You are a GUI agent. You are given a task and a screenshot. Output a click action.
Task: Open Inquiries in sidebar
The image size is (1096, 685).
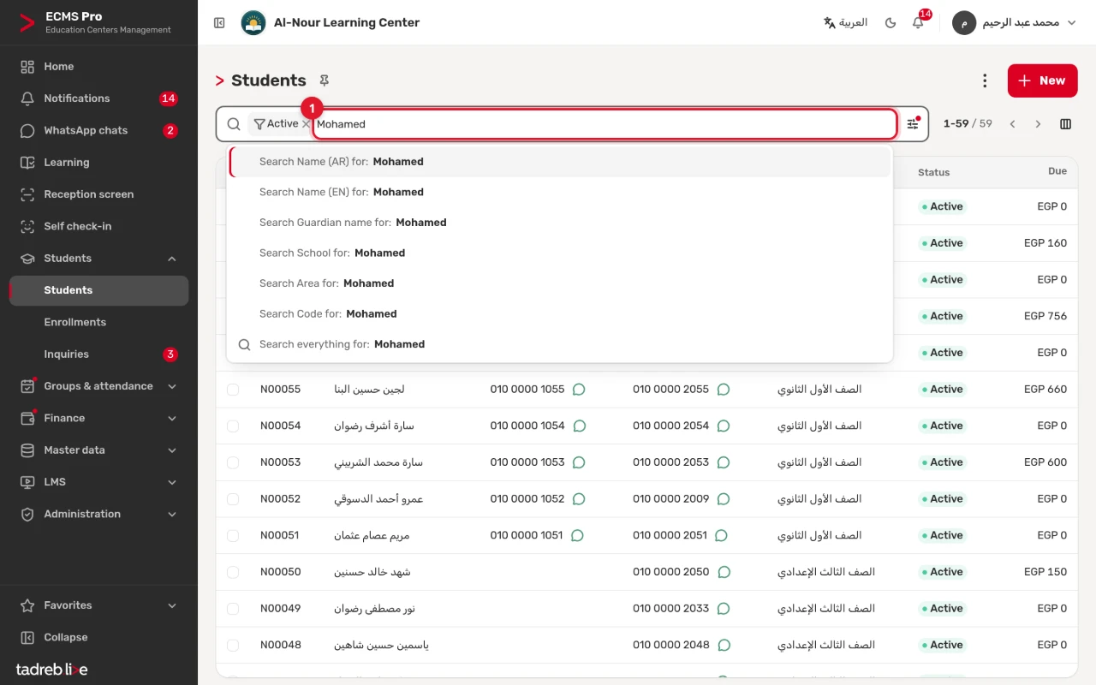point(98,354)
